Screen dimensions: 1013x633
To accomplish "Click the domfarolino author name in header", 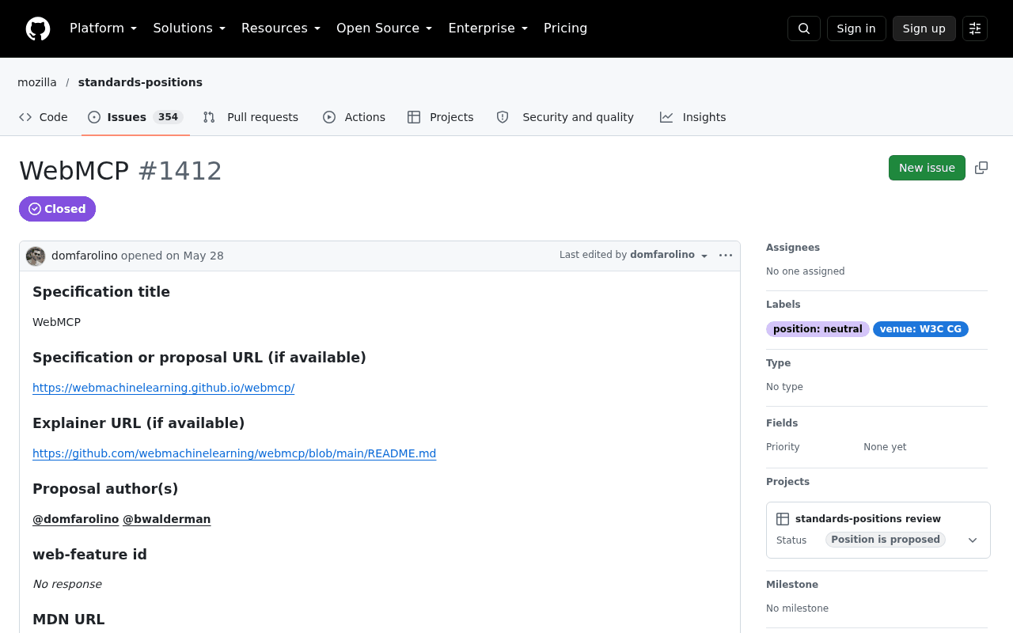I will pos(85,256).
